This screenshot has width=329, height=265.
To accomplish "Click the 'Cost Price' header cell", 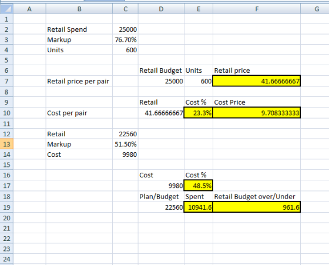I will (x=257, y=102).
